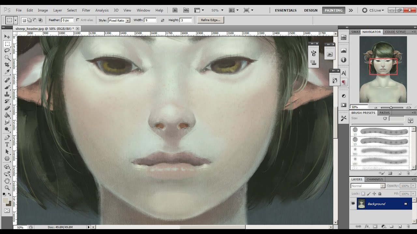Select the Eyedropper tool
This screenshot has width=417, height=234.
click(7, 72)
